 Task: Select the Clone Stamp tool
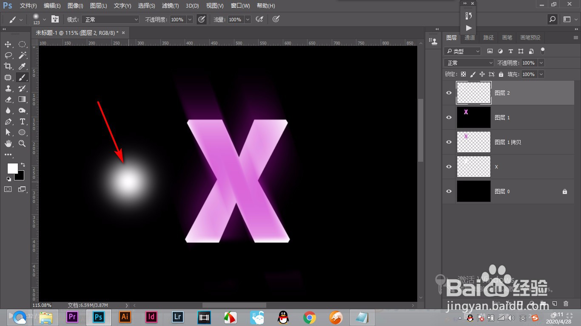coord(8,88)
